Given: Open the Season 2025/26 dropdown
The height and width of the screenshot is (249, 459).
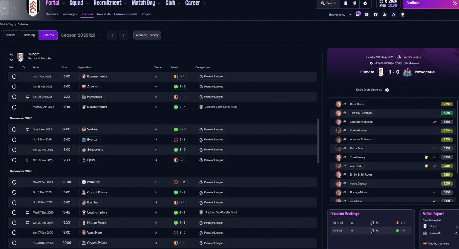Looking at the screenshot, I should [81, 35].
